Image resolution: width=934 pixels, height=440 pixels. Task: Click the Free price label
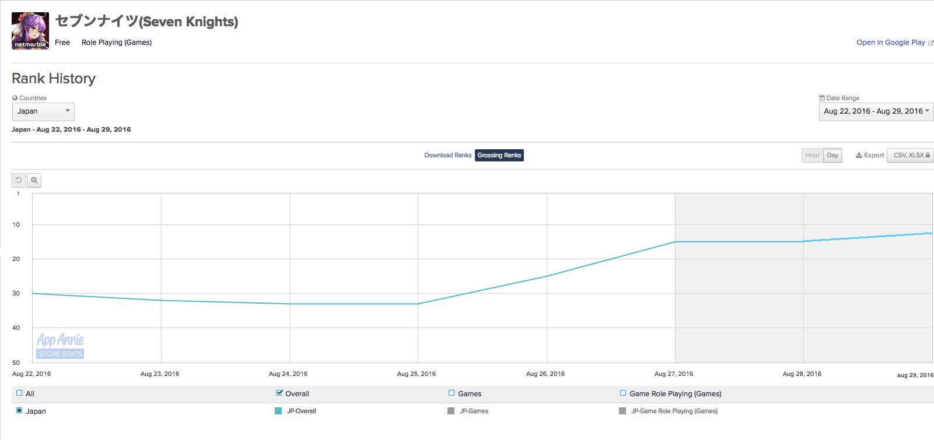(62, 43)
